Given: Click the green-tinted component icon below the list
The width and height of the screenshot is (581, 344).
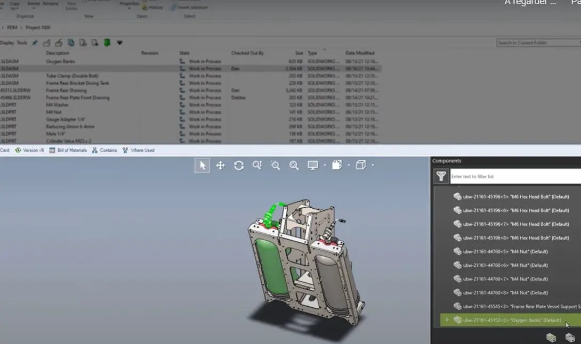Looking at the screenshot, I should [551, 337].
